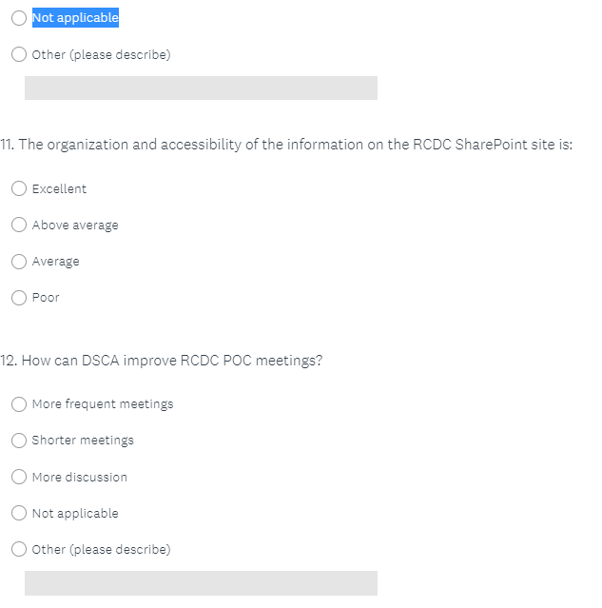Image resolution: width=602 pixels, height=608 pixels.
Task: Click the 'Shorter meetings' label text
Action: (x=83, y=441)
